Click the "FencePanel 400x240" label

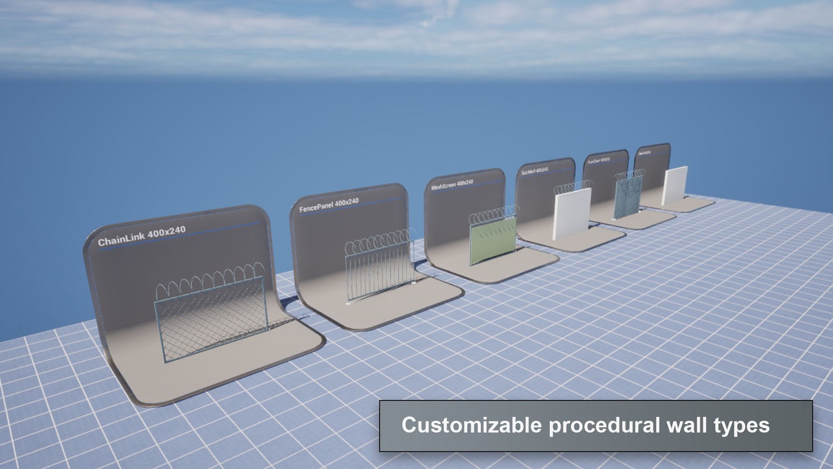tap(329, 205)
